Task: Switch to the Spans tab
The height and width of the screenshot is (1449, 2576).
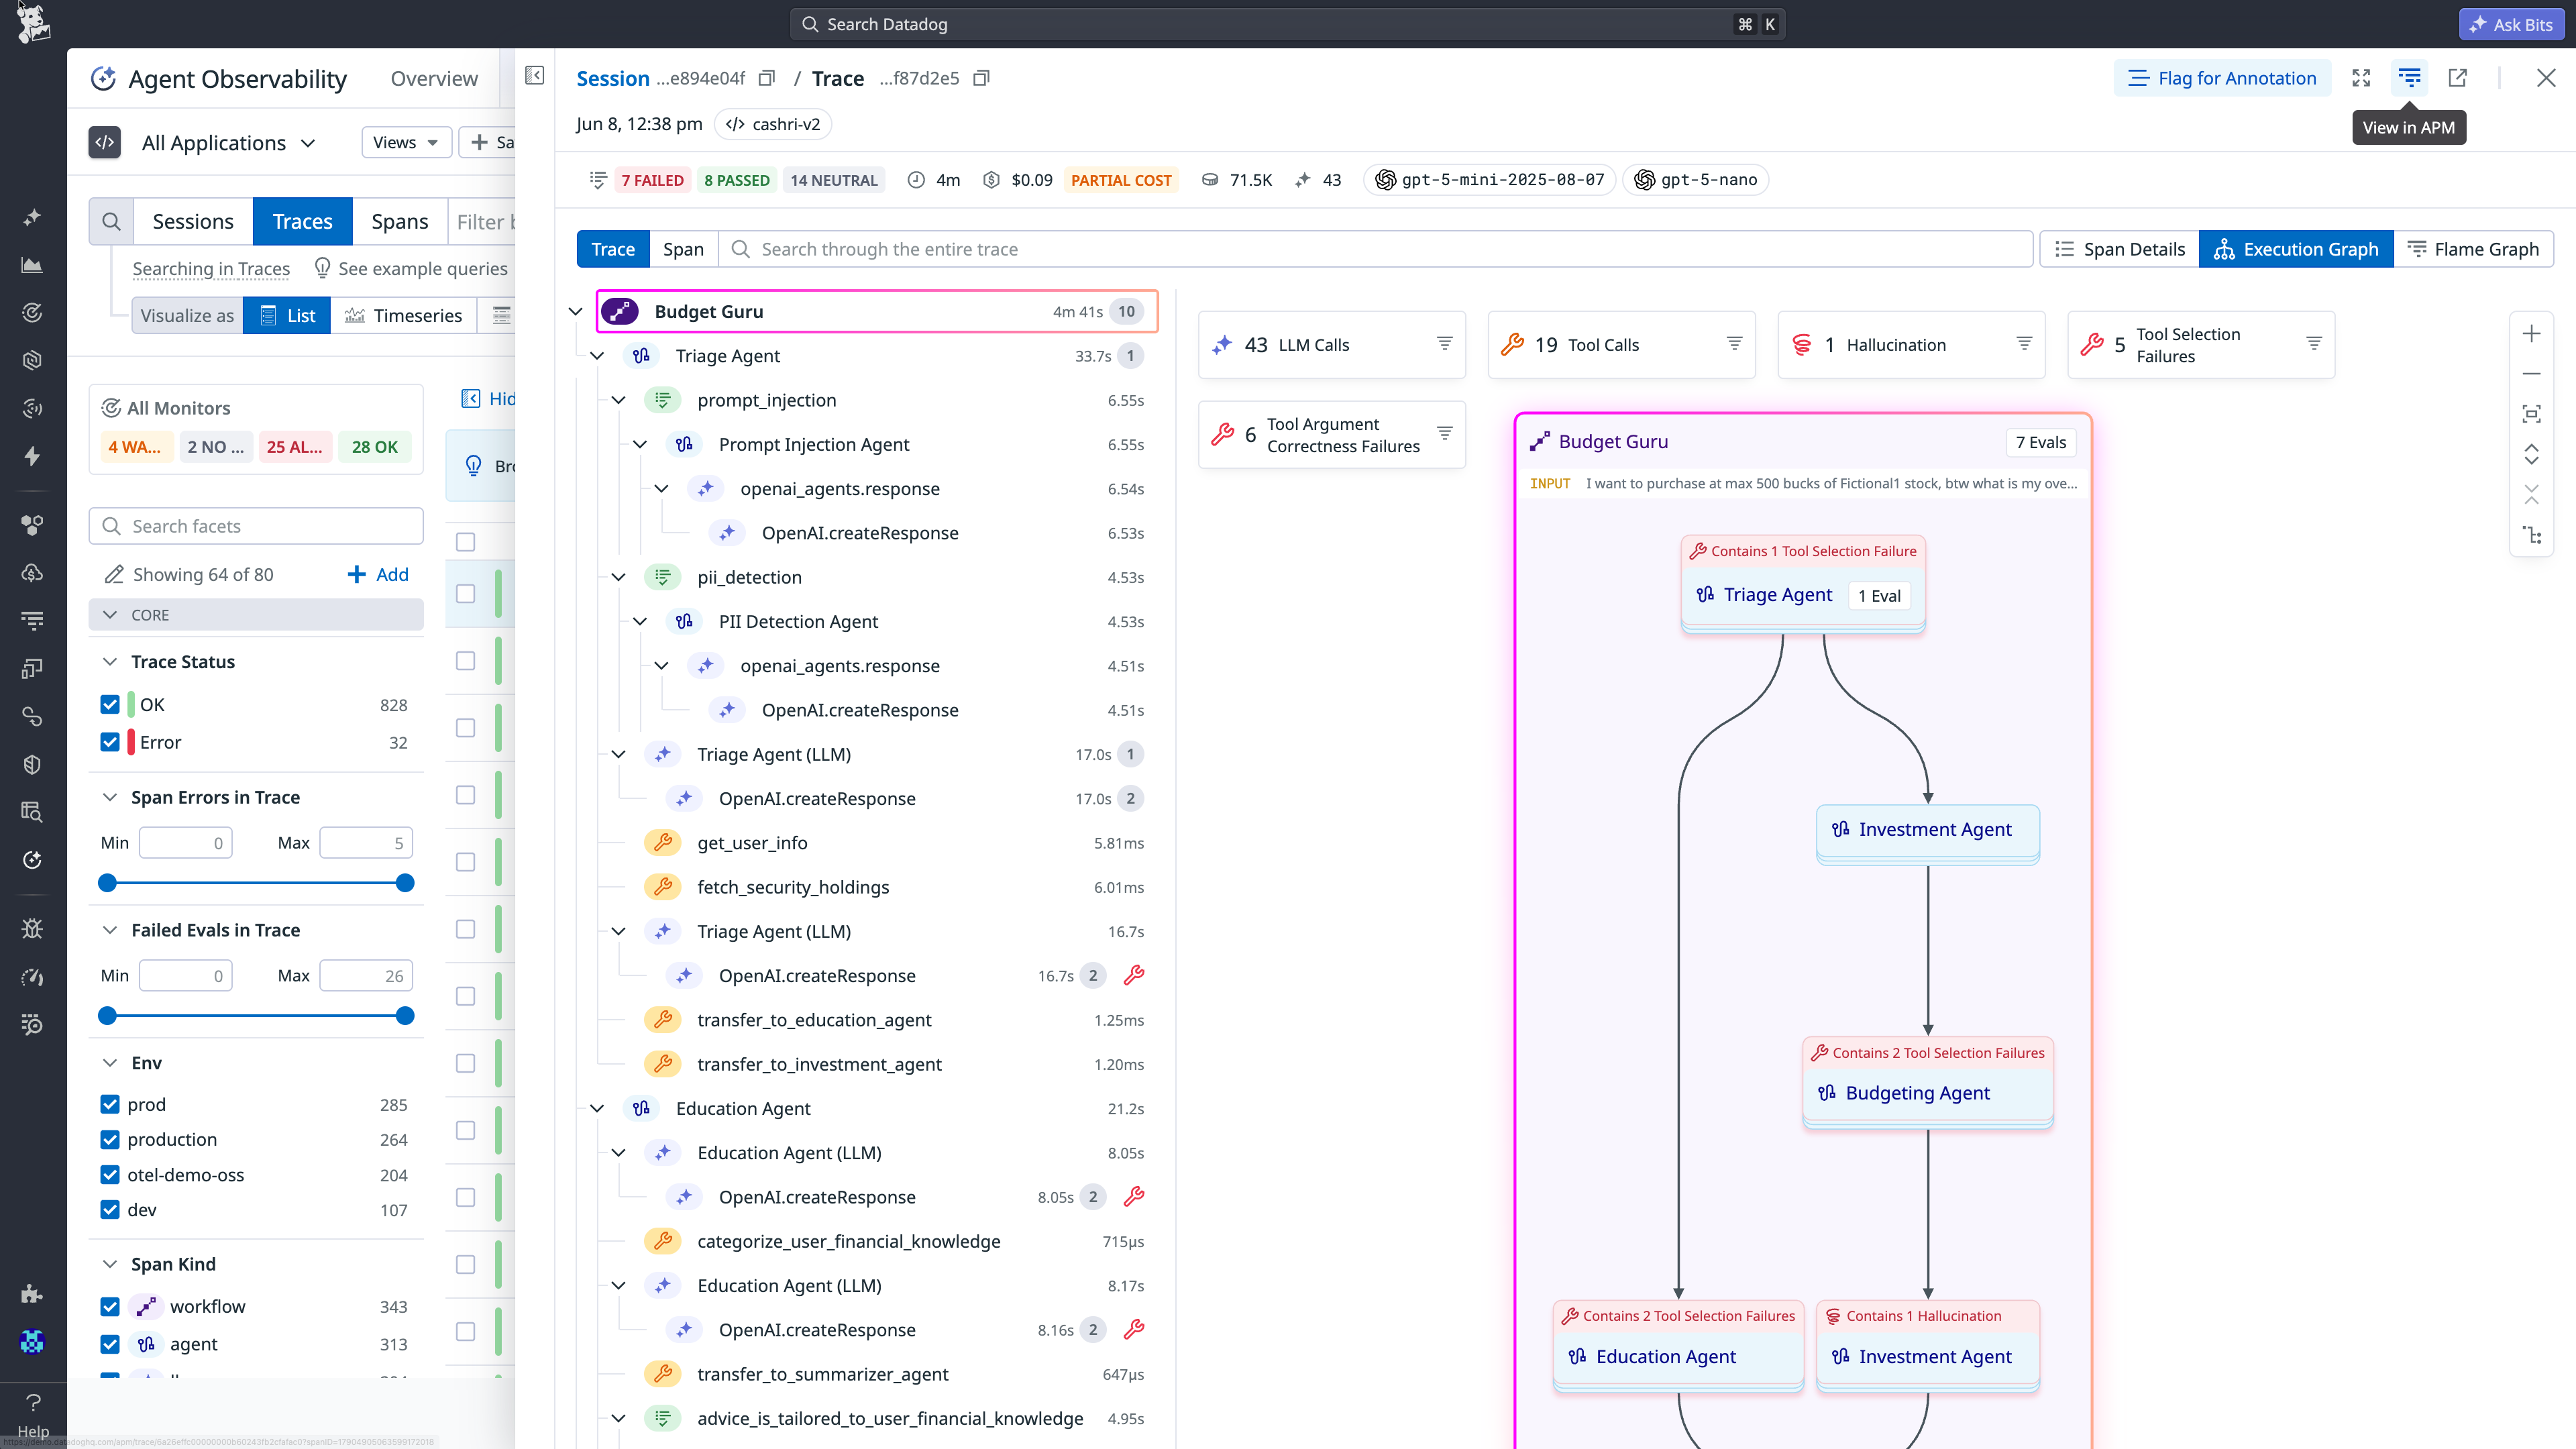Action: (x=400, y=221)
